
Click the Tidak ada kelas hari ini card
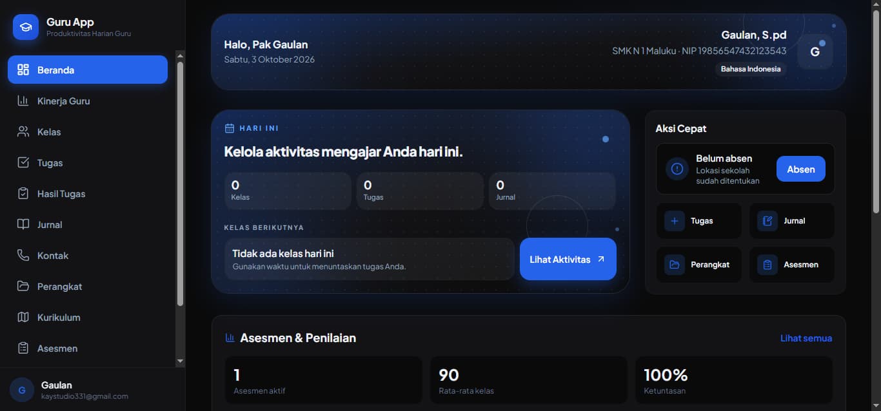tap(369, 259)
